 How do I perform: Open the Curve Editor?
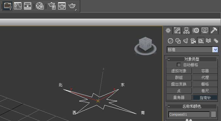[x=18, y=6]
